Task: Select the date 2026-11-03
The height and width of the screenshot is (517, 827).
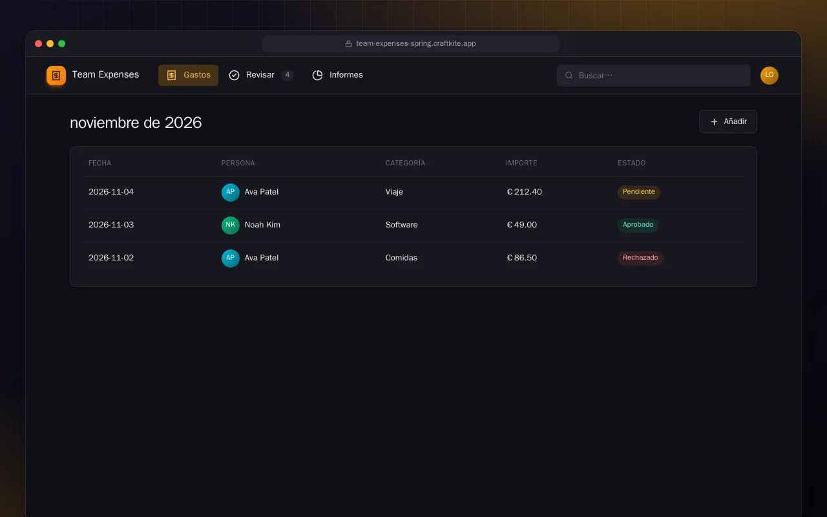Action: point(111,225)
